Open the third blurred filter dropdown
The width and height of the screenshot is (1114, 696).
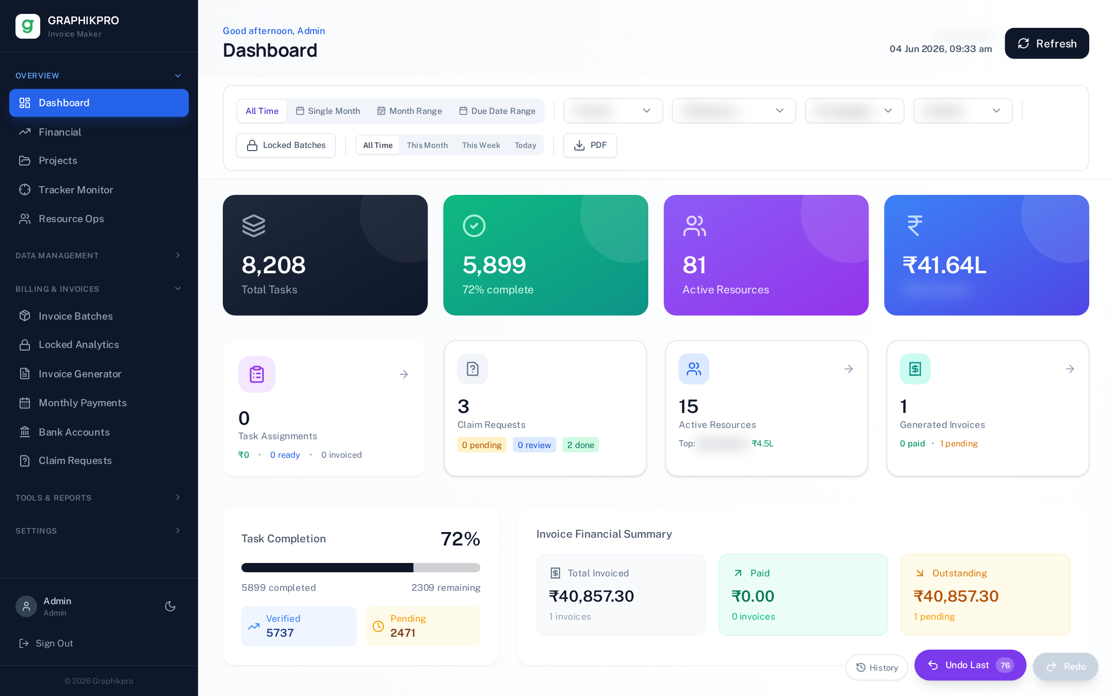click(855, 111)
